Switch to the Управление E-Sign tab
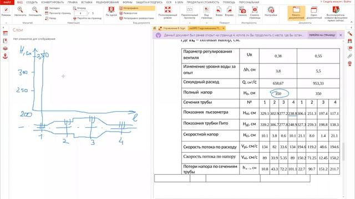Image resolution: width=355 pixels, height=199 pixels. tap(172, 28)
